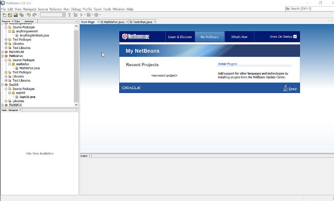334x201 pixels.
Task: Collapse the anythingwewant package node
Action: 10,31
